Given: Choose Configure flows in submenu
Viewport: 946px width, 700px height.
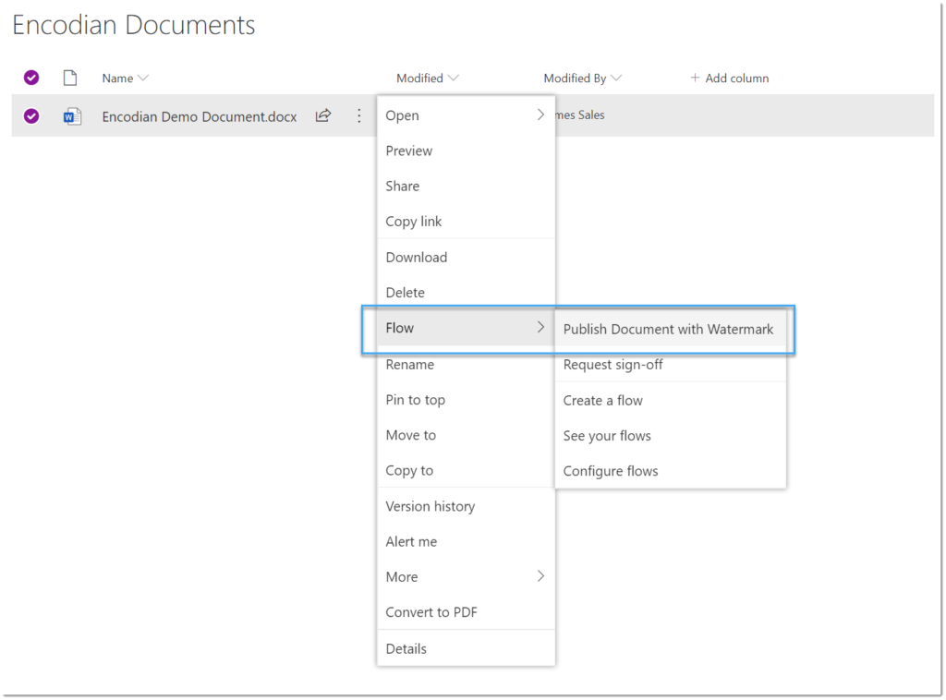Looking at the screenshot, I should [671, 471].
